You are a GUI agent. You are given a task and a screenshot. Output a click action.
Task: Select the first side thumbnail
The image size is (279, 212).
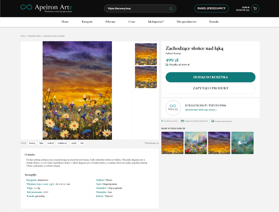click(x=146, y=54)
